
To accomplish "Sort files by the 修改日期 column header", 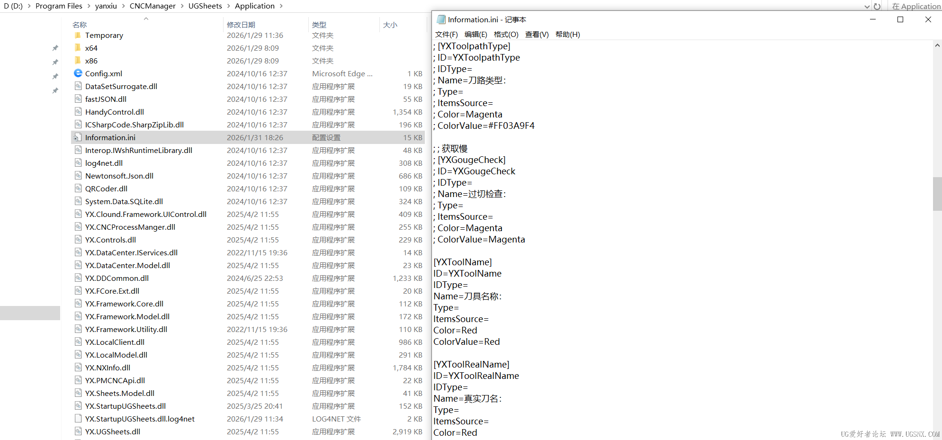I will point(241,25).
